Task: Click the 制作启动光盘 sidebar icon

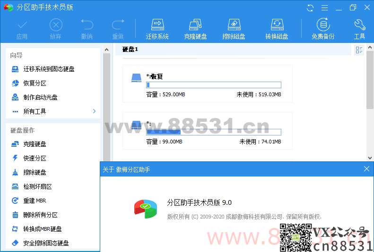Action: tap(15, 97)
